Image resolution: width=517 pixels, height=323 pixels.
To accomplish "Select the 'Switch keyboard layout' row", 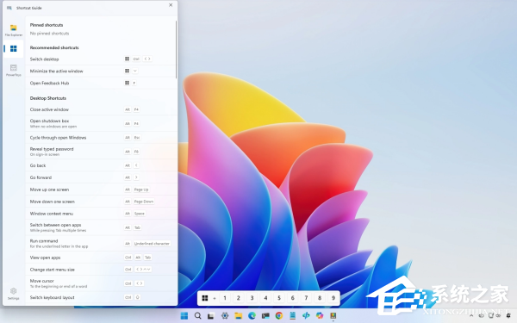I will (101, 297).
